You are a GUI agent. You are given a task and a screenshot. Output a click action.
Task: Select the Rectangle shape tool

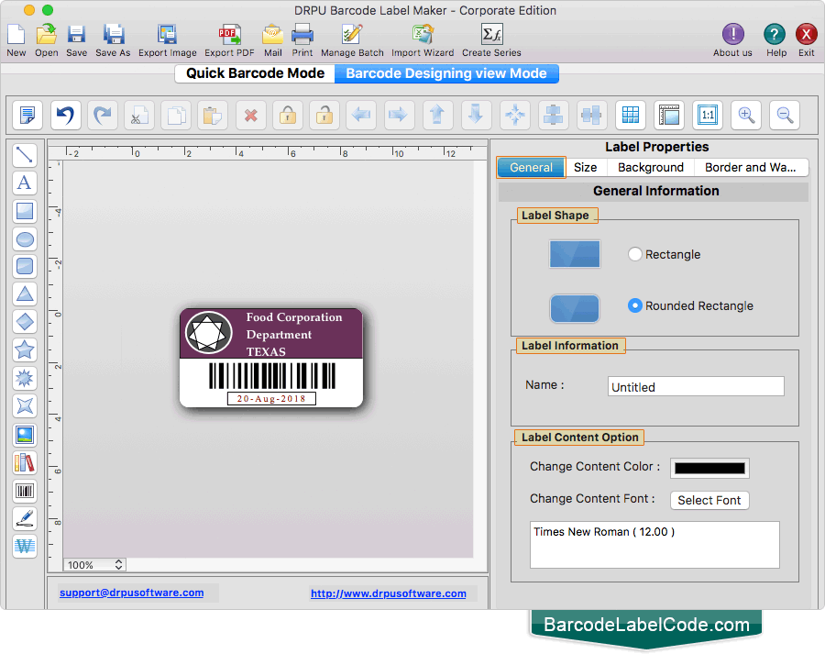tap(25, 211)
